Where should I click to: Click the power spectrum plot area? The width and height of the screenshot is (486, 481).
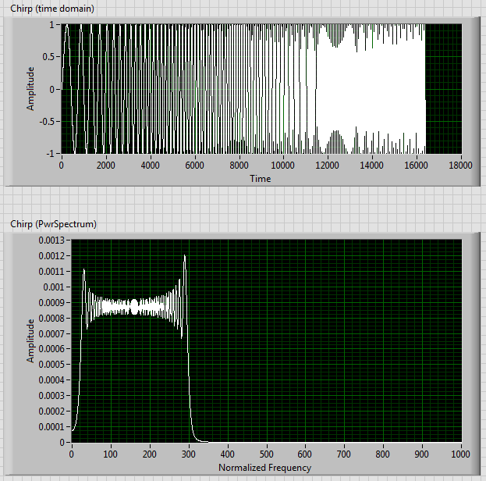[267, 340]
